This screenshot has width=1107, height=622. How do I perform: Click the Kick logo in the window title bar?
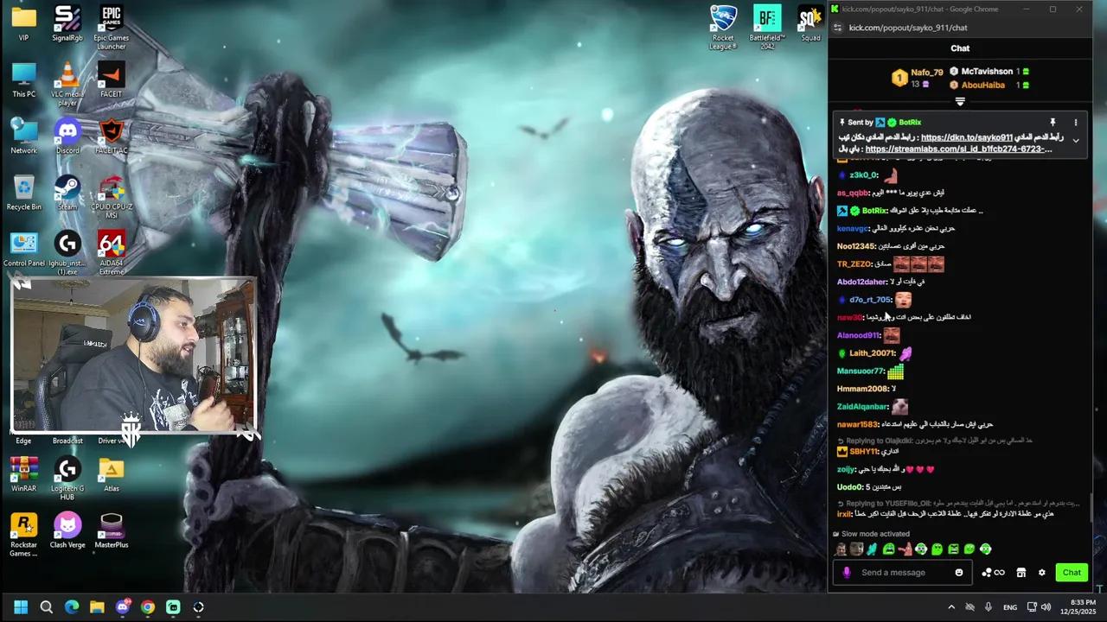point(836,9)
